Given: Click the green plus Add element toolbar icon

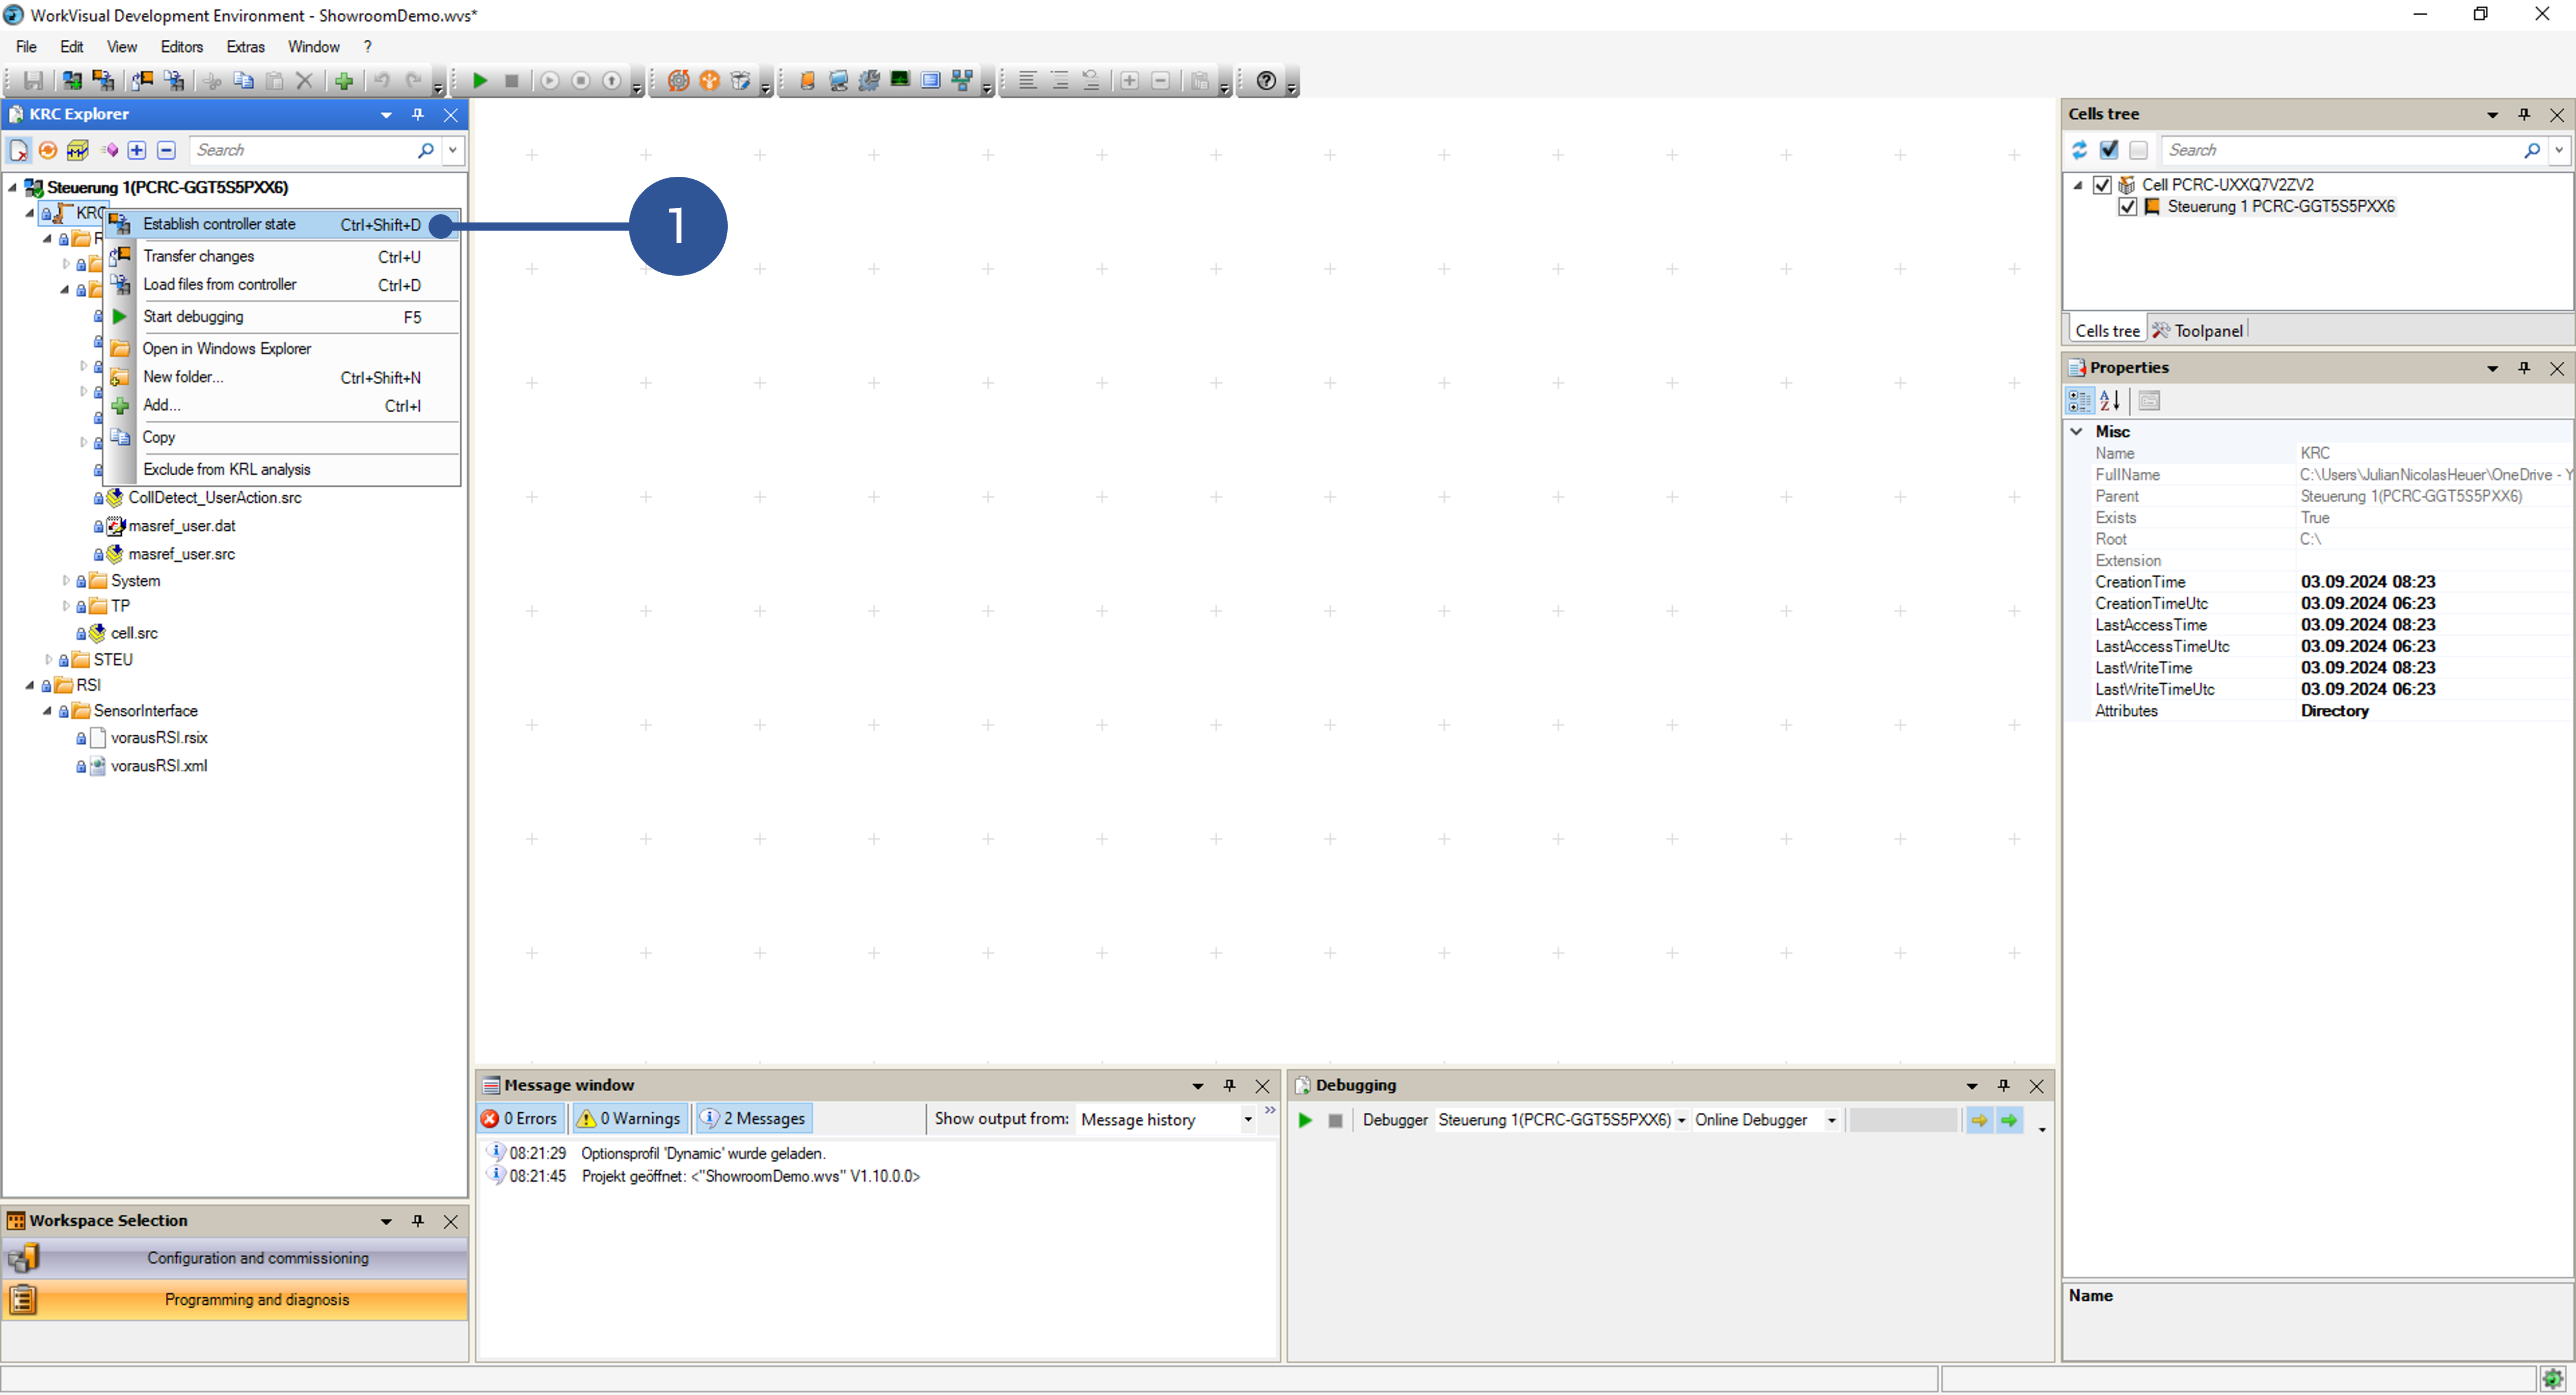Looking at the screenshot, I should [344, 81].
